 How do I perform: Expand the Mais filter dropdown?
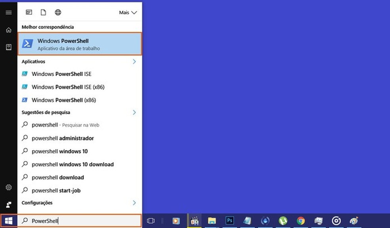click(128, 12)
